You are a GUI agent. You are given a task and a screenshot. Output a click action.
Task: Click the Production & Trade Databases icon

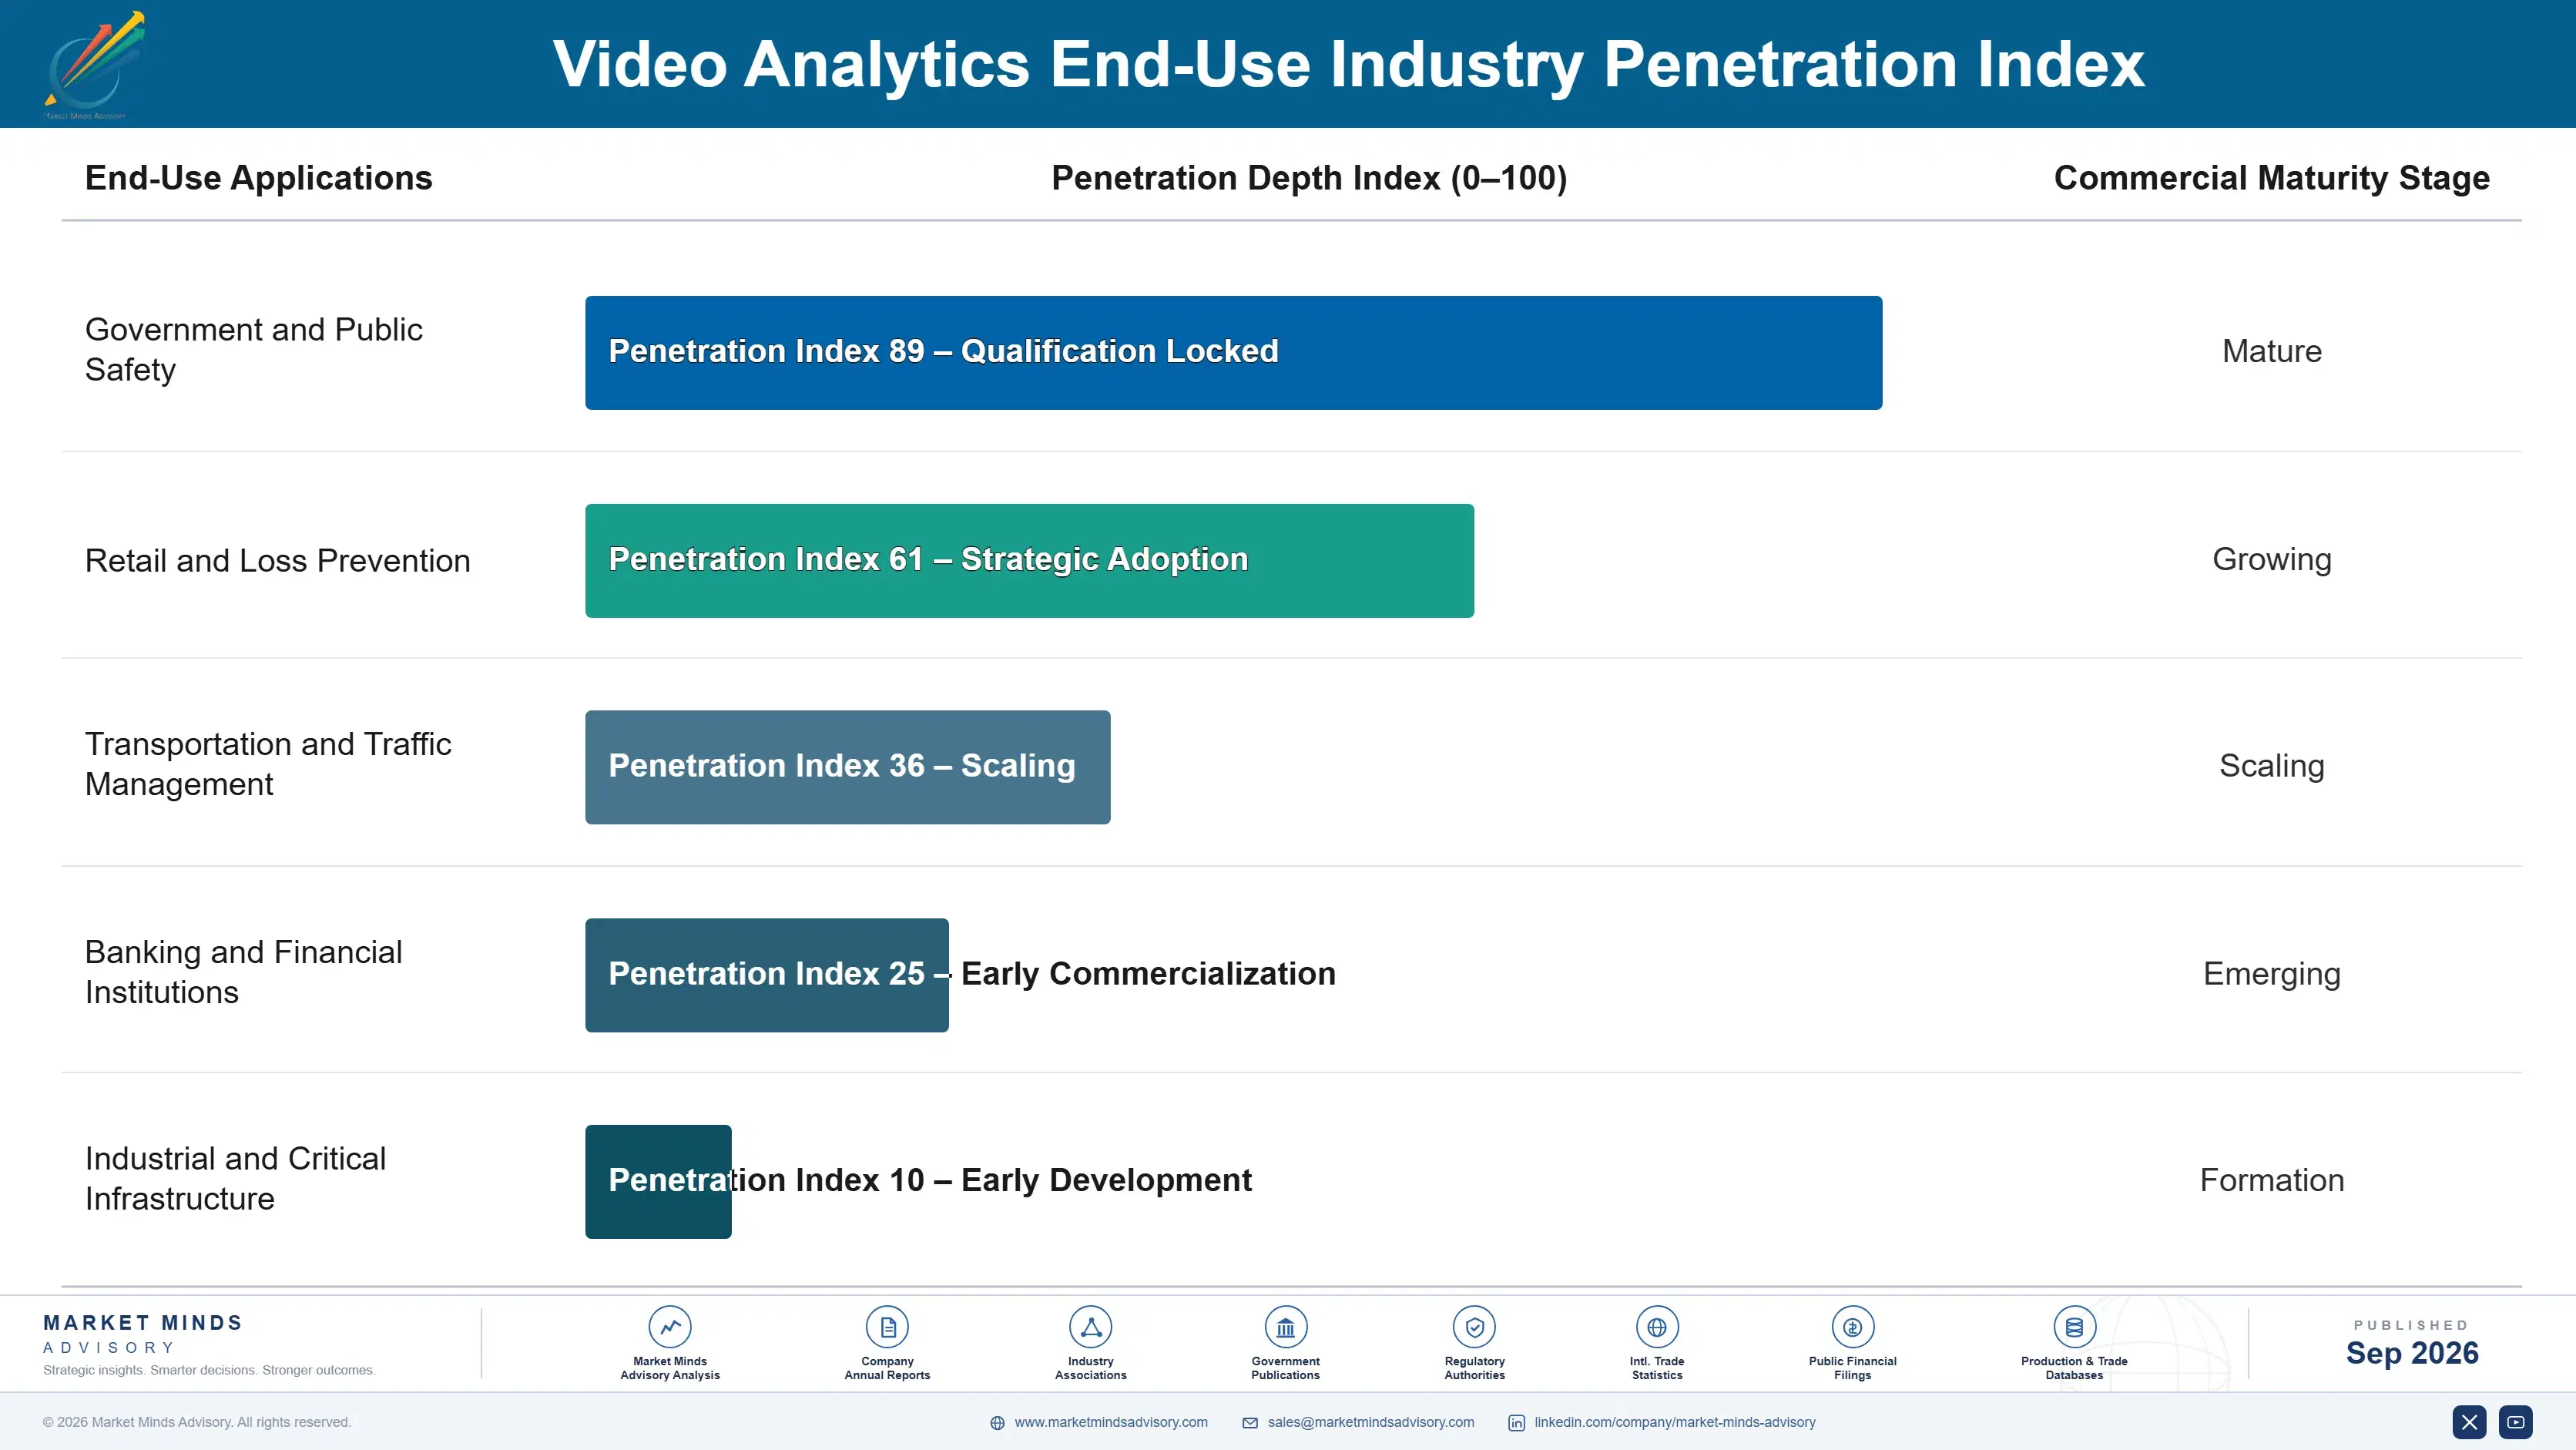2074,1327
